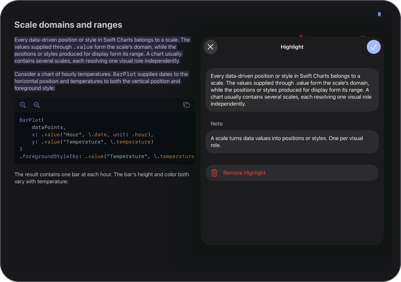Select the highlighted quote text box
The height and width of the screenshot is (282, 401).
(292, 90)
